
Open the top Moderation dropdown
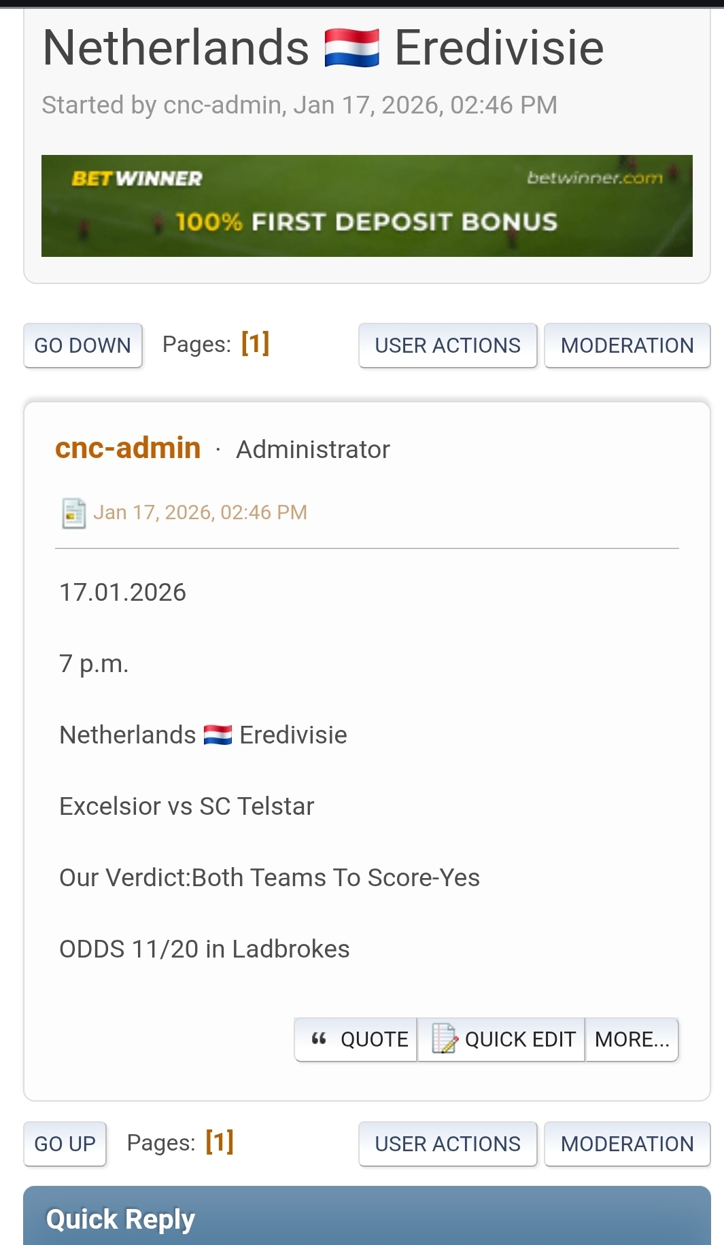pos(627,345)
